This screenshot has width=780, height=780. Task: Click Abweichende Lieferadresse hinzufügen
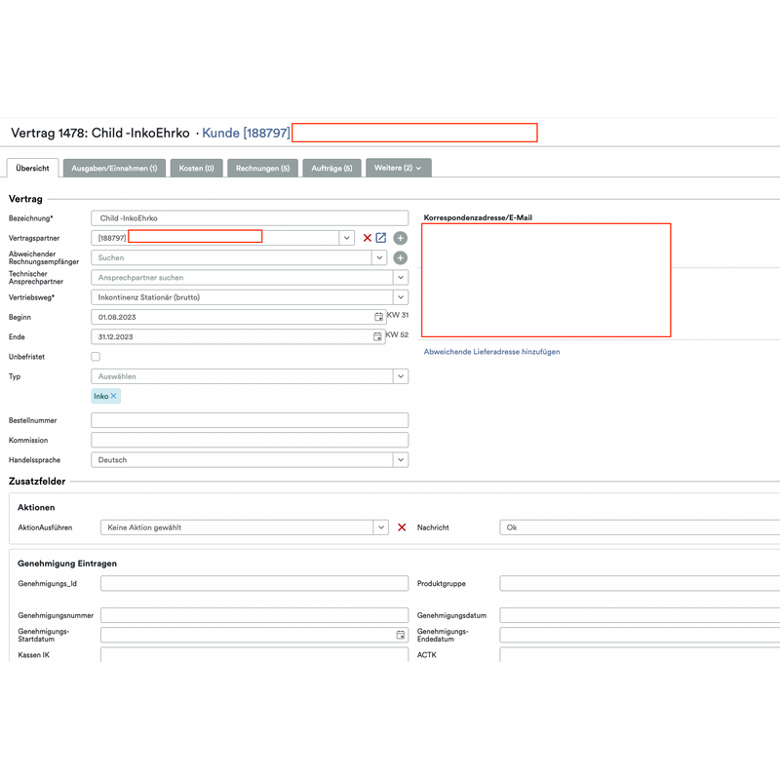491,351
